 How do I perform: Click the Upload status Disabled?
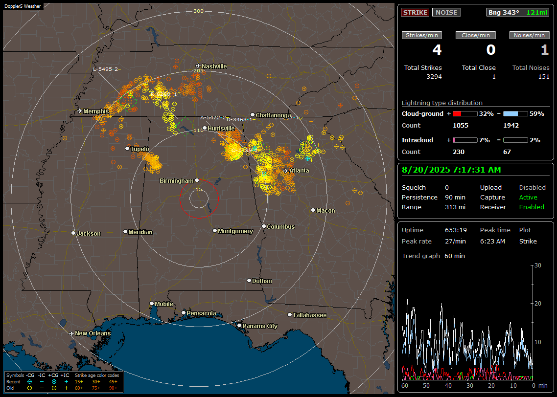tap(532, 188)
